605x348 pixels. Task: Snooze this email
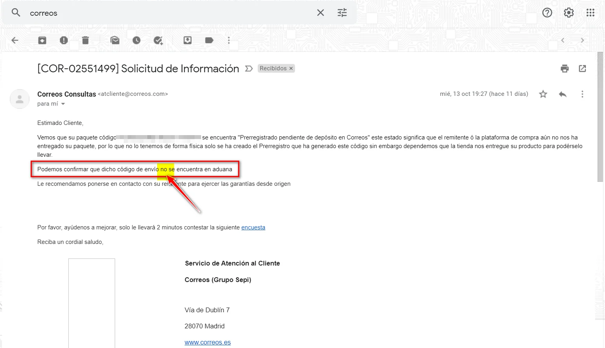pyautogui.click(x=136, y=40)
